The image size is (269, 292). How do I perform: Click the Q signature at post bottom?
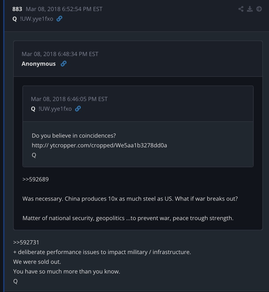pyautogui.click(x=16, y=281)
